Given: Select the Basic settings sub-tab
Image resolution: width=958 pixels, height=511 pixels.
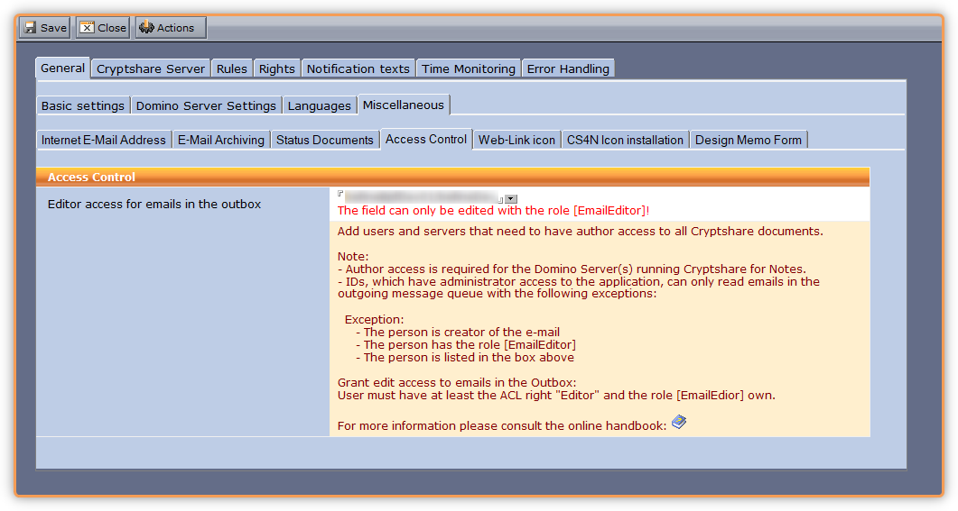Looking at the screenshot, I should point(83,105).
